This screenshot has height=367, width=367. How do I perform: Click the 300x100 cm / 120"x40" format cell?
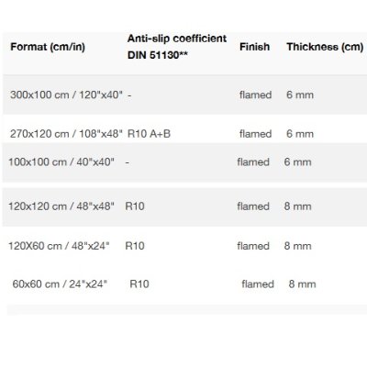66,95
